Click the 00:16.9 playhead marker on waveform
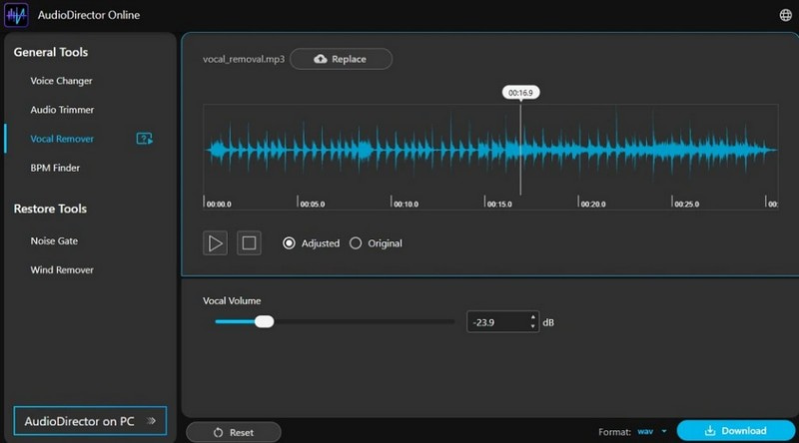 [519, 93]
